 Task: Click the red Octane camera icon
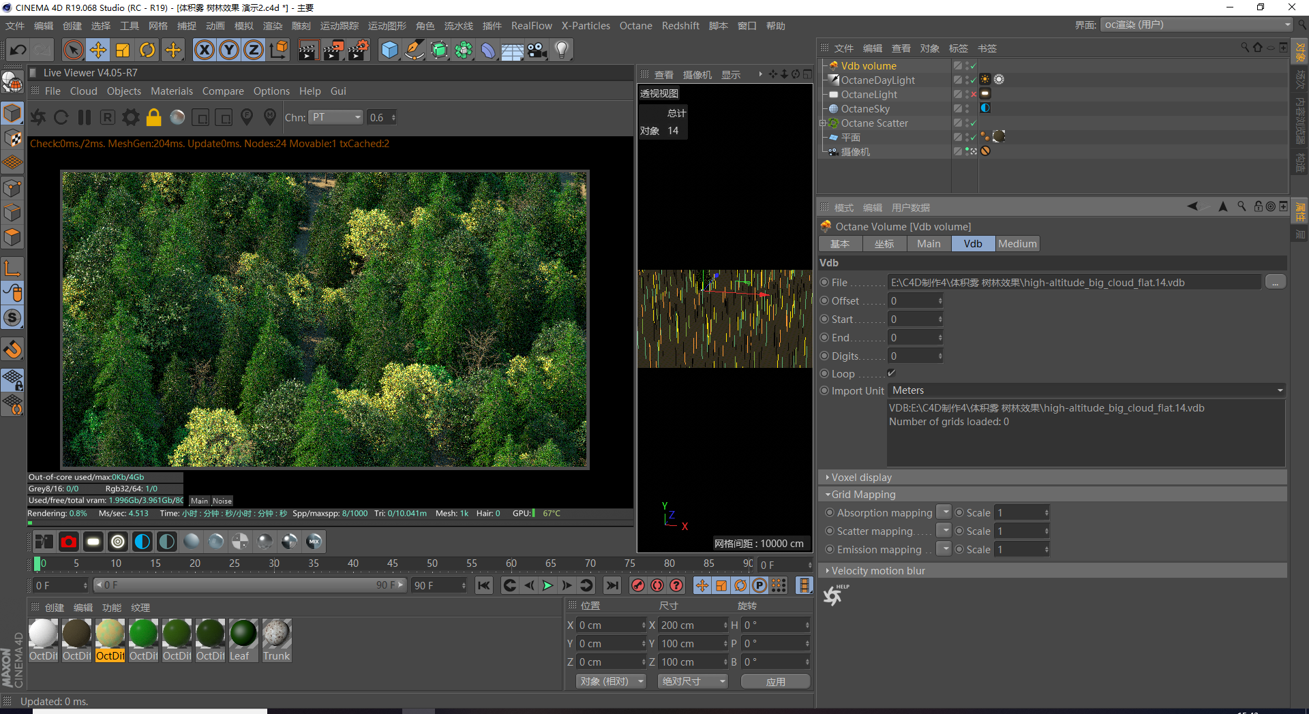[68, 542]
